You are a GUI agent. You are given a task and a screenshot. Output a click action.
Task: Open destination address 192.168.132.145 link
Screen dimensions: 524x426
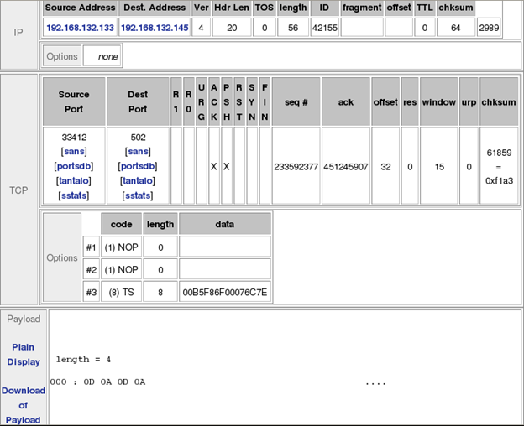click(154, 27)
